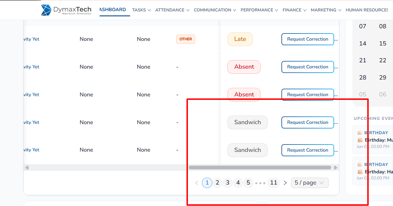Expand the Attendance menu

click(x=172, y=10)
